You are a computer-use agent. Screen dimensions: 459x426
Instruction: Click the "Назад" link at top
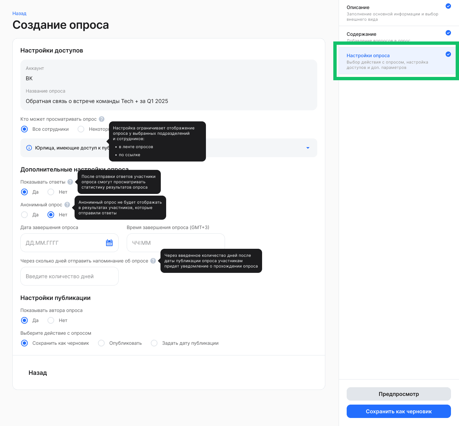19,13
